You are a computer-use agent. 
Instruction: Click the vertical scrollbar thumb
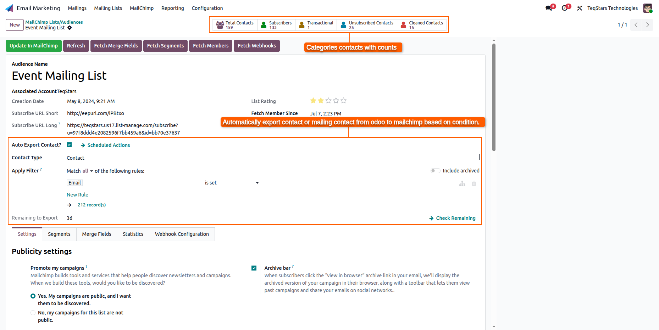[494, 97]
